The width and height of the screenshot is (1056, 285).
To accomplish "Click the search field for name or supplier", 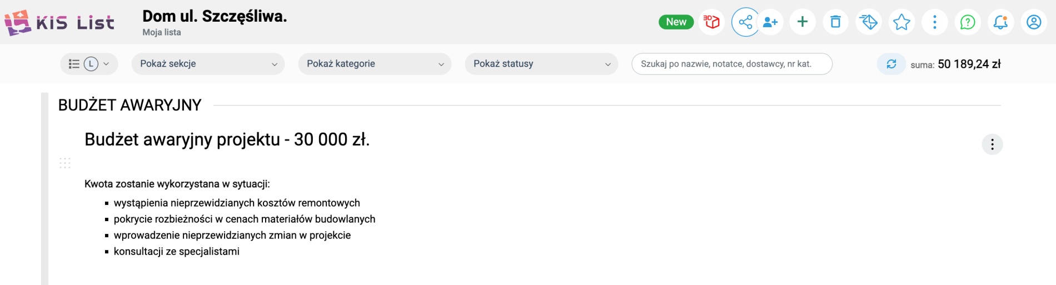I will [x=732, y=64].
